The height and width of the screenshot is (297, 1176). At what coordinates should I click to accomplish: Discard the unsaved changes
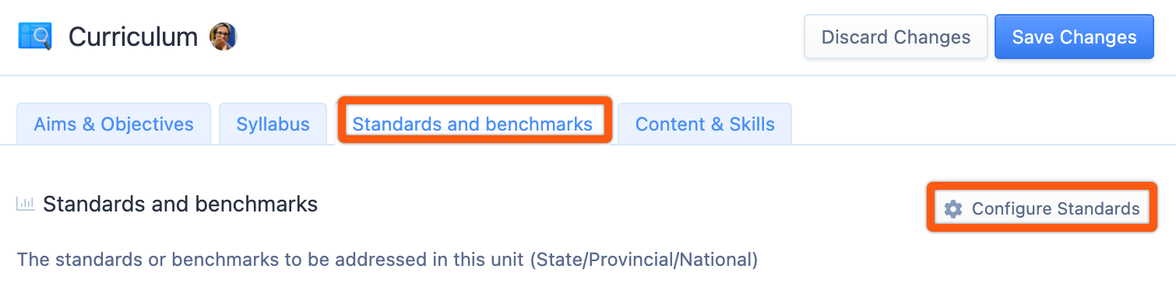pos(896,37)
